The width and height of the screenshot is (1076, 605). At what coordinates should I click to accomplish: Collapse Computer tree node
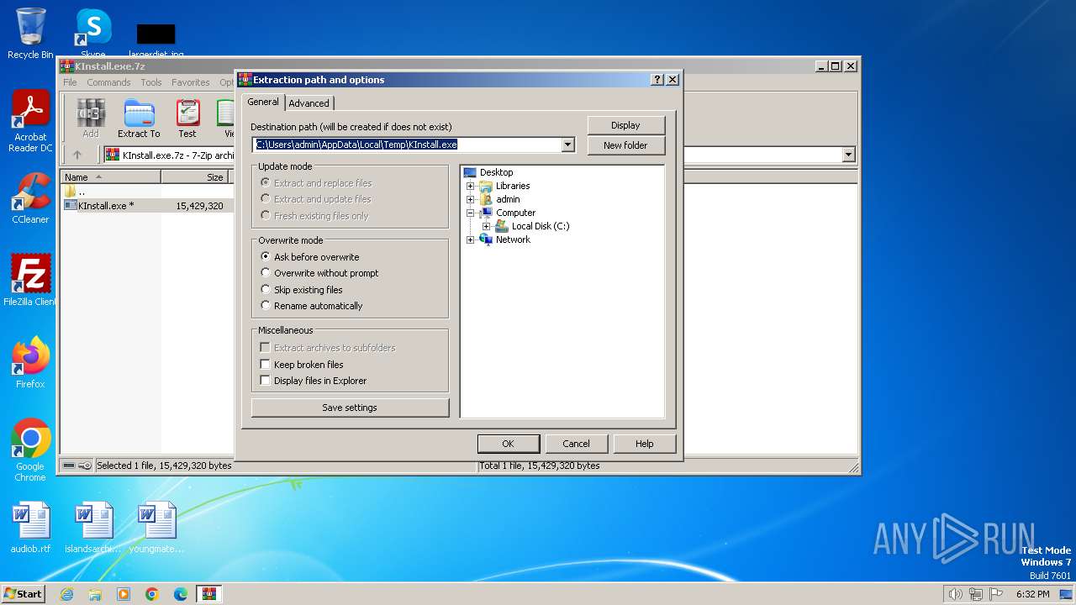[x=471, y=213]
